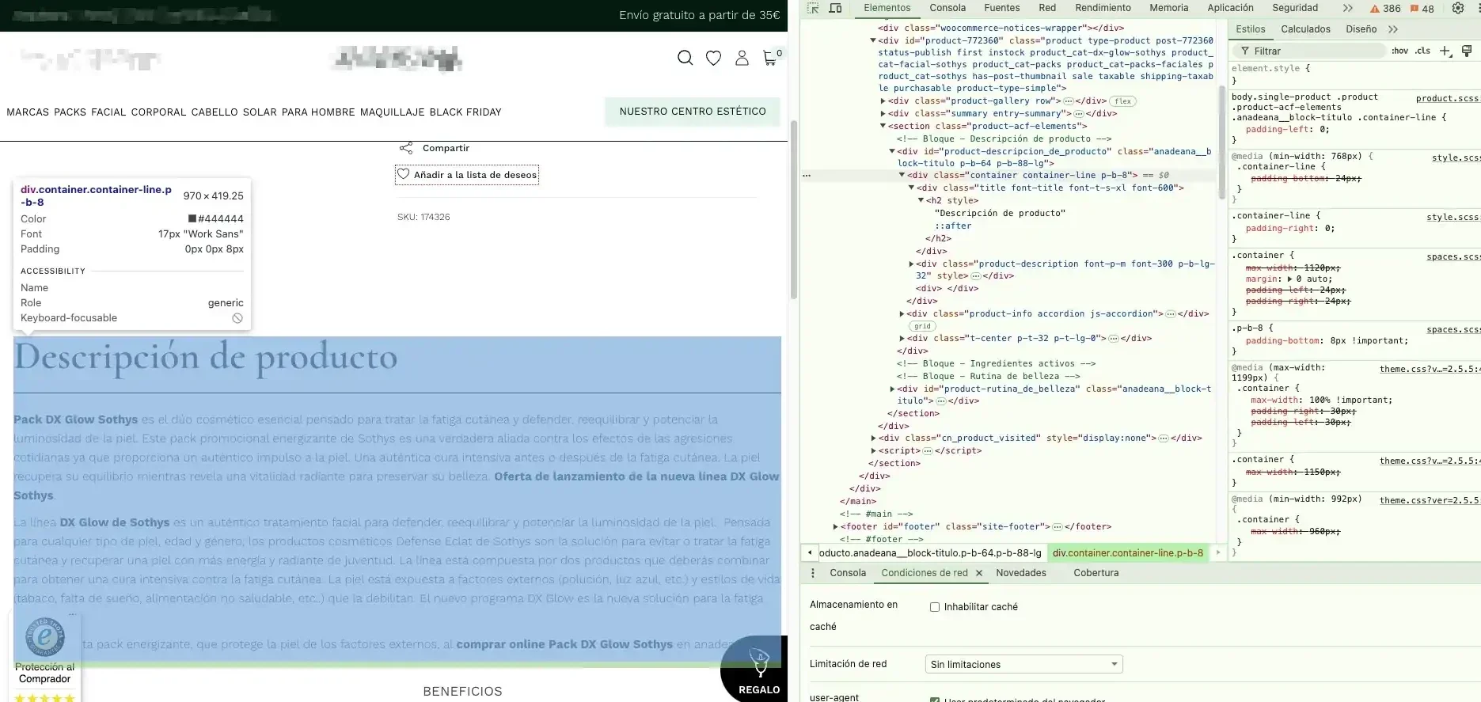Screen dimensions: 1481x702
Task: Expand the margin shorthand triangle in .container rule
Action: (x=1290, y=279)
